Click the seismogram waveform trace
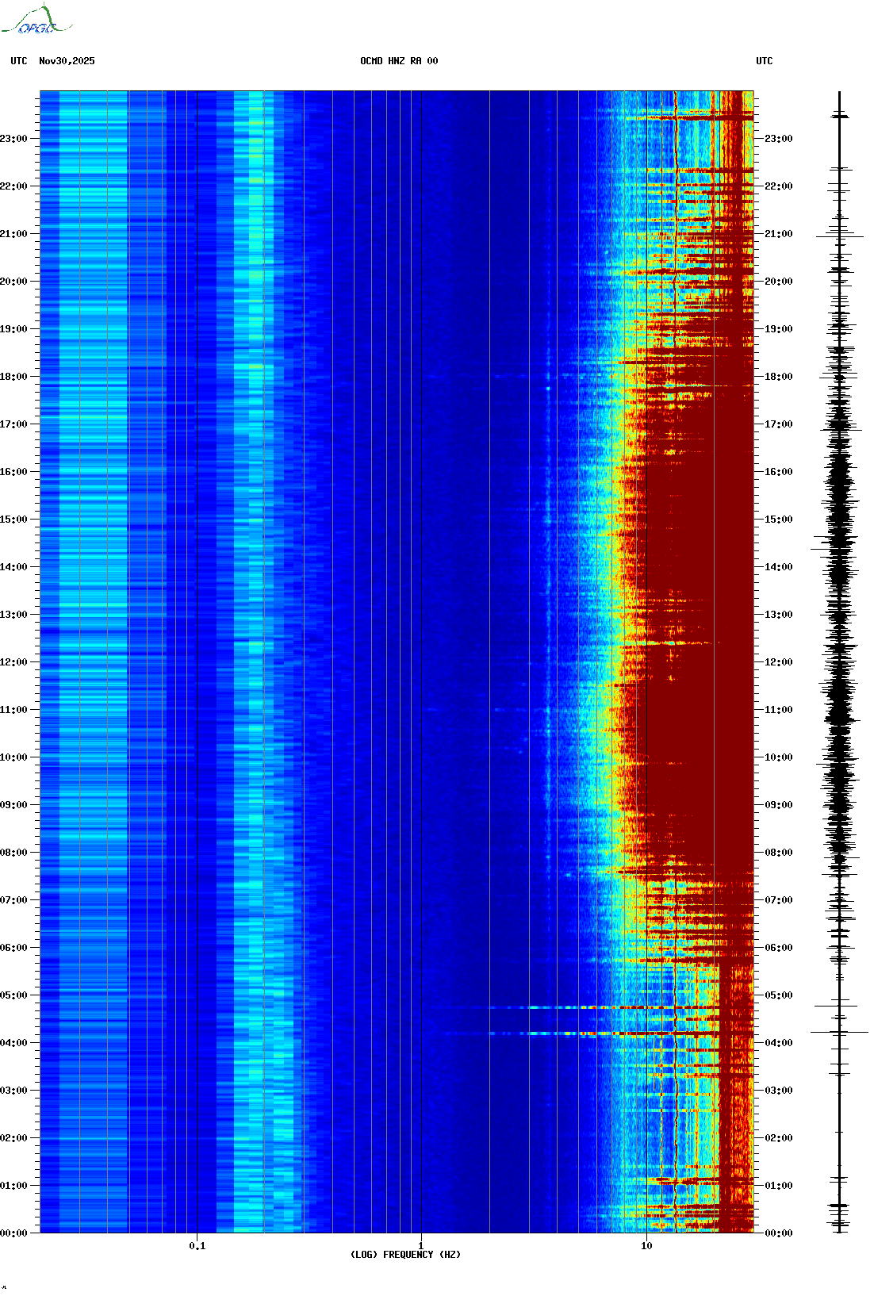 point(840,662)
